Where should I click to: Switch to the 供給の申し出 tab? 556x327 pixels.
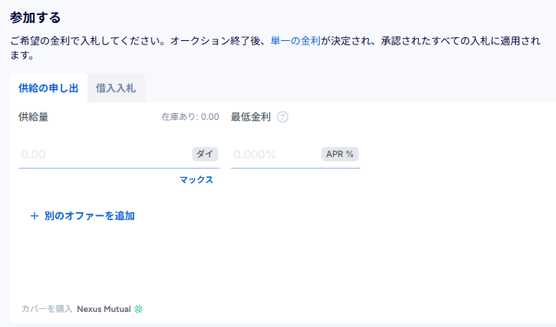[x=48, y=88]
